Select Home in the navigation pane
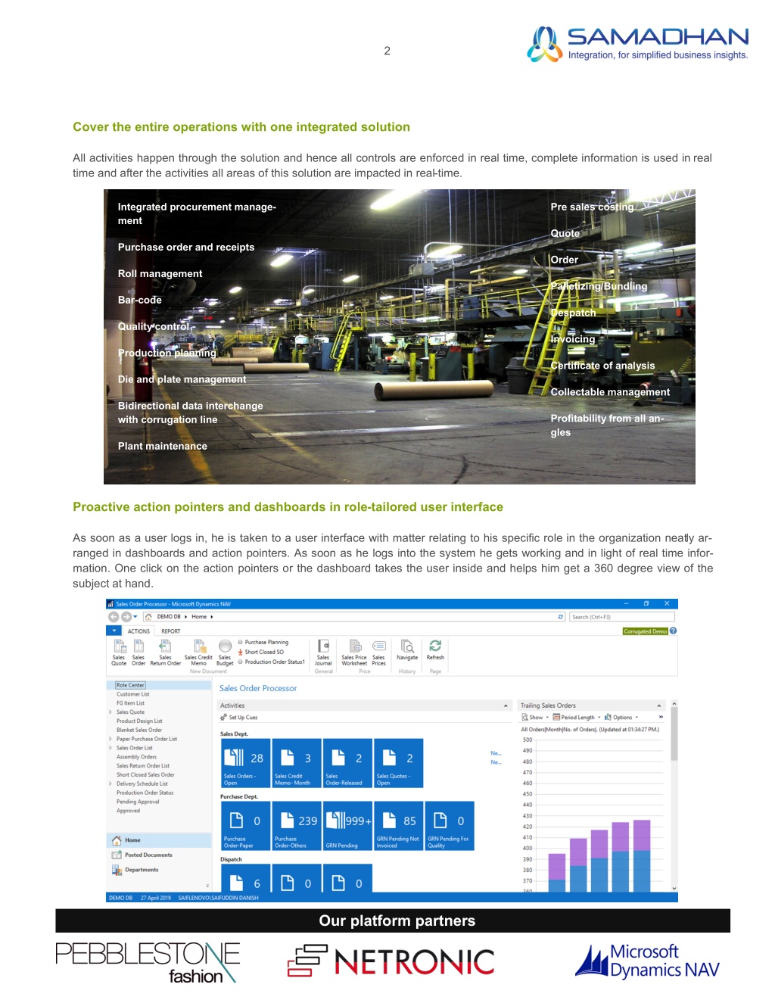Viewport: 775px width, 1003px height. coord(159,840)
